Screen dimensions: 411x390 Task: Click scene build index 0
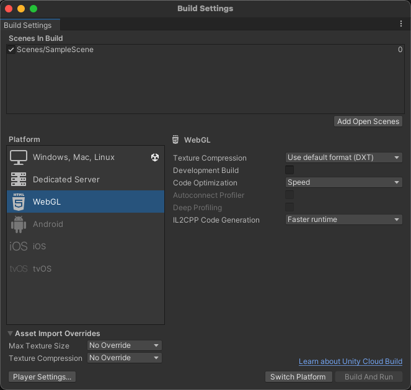tap(400, 50)
